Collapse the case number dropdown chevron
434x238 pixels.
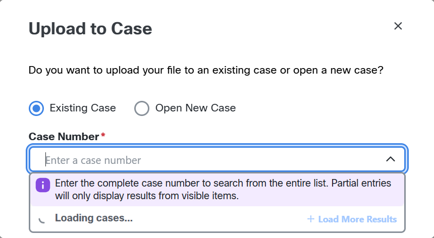[390, 159]
